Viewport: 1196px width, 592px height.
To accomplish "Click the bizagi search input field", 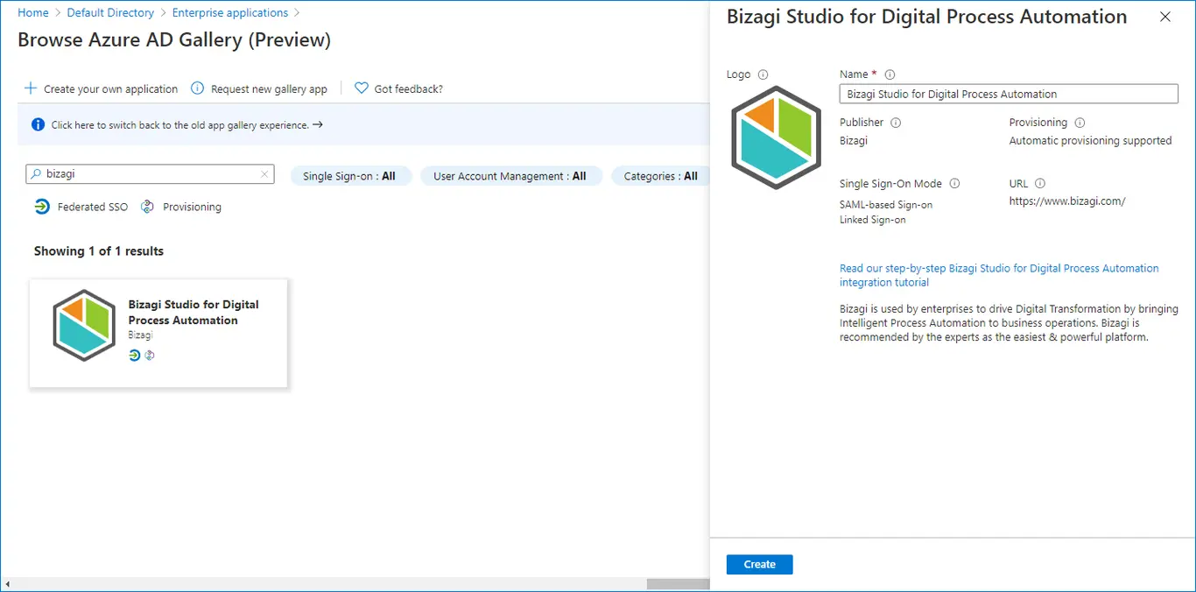I will (151, 174).
